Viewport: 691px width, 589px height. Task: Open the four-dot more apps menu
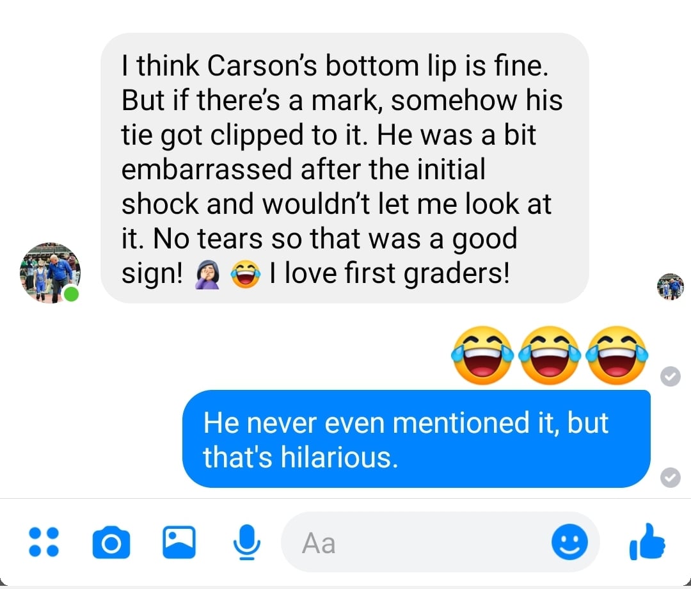[x=44, y=542]
